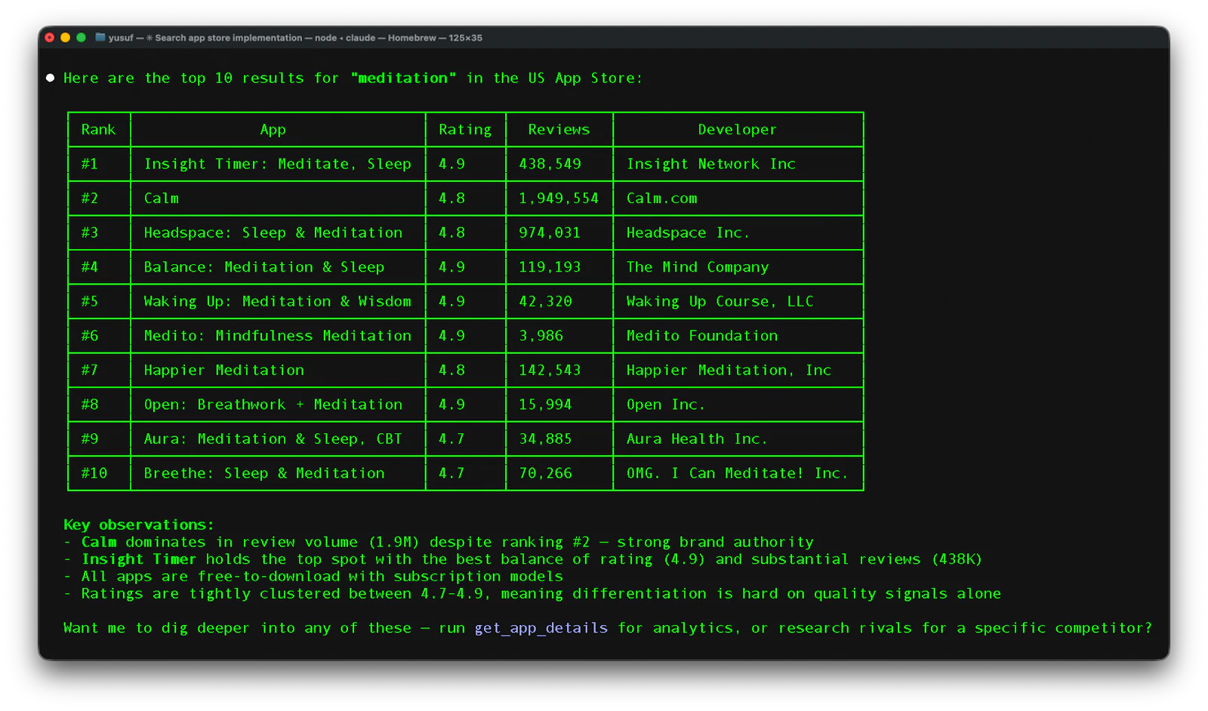Select 'Balance: Meditation & Sleep' cell
Image resolution: width=1208 pixels, height=711 pixels.
pyautogui.click(x=264, y=267)
